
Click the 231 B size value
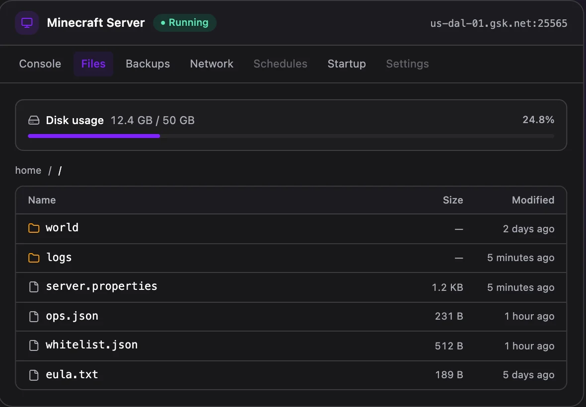click(x=449, y=317)
